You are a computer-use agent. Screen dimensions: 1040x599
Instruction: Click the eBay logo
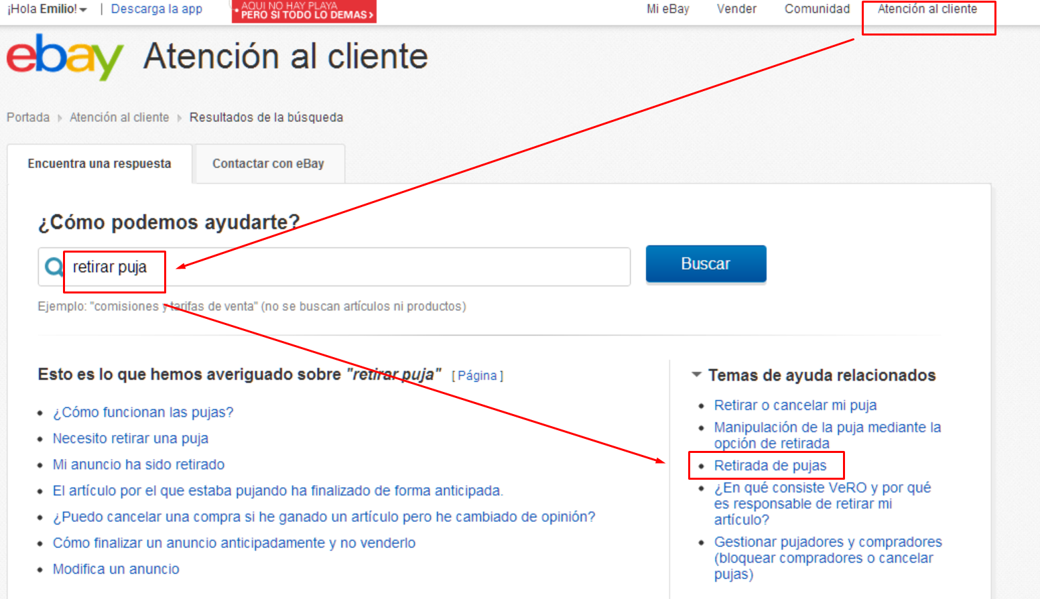coord(65,57)
